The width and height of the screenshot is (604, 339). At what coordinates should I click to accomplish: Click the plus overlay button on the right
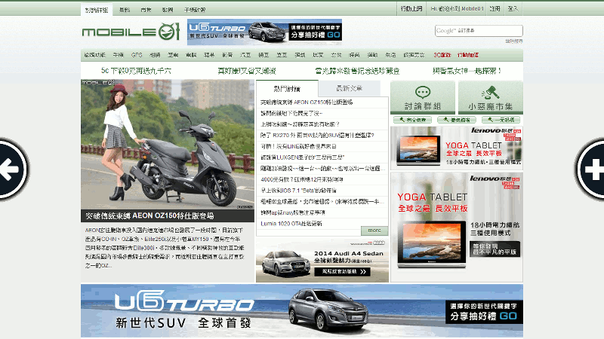[591, 169]
